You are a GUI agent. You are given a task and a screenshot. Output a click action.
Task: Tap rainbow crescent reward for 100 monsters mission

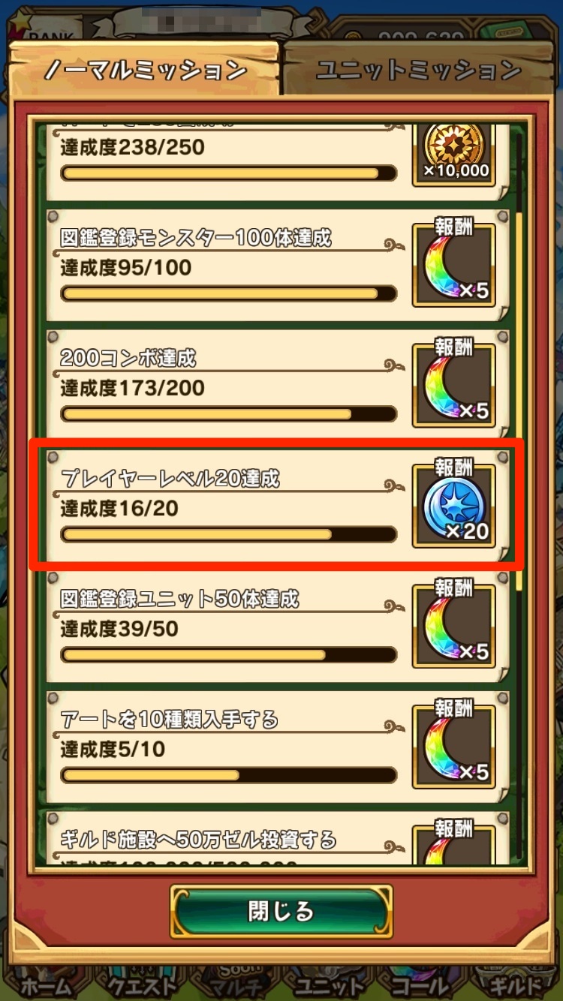coord(454,265)
